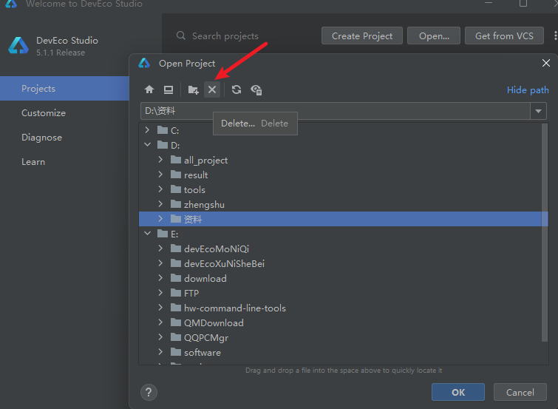Select the devEcoXuNiSheBei folder

tap(344, 263)
